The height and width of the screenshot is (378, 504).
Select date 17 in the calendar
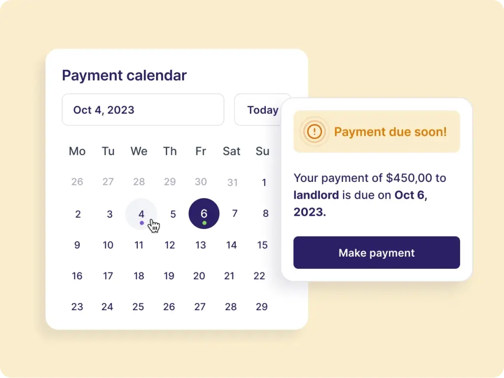point(108,276)
